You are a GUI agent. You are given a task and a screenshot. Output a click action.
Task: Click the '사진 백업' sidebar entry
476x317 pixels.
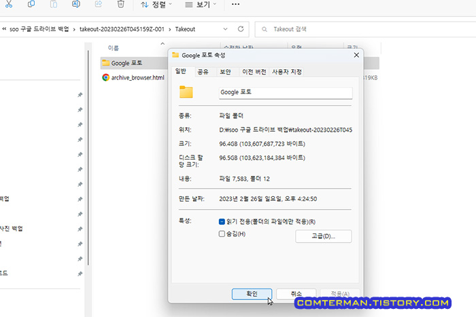point(12,229)
